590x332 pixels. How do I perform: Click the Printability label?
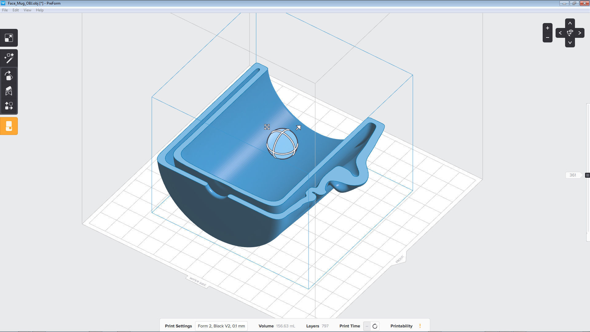401,326
